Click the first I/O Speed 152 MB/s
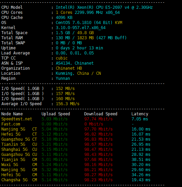 point(65,89)
